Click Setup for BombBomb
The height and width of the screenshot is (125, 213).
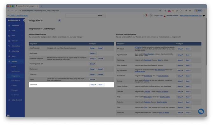coord(180,76)
